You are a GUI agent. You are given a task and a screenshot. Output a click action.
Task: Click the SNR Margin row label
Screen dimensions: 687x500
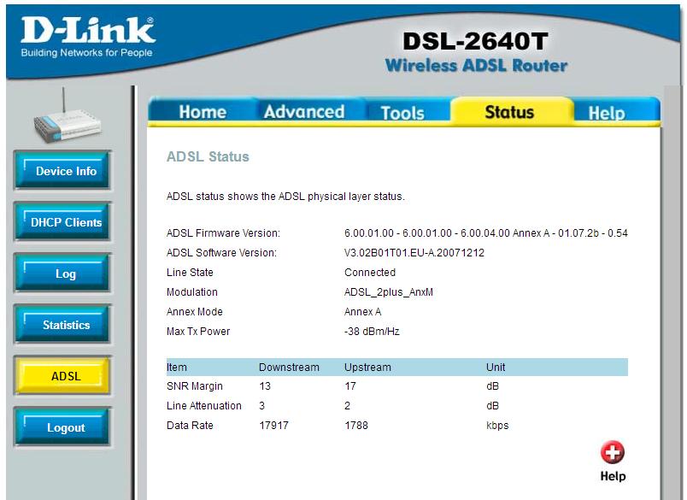coord(195,386)
